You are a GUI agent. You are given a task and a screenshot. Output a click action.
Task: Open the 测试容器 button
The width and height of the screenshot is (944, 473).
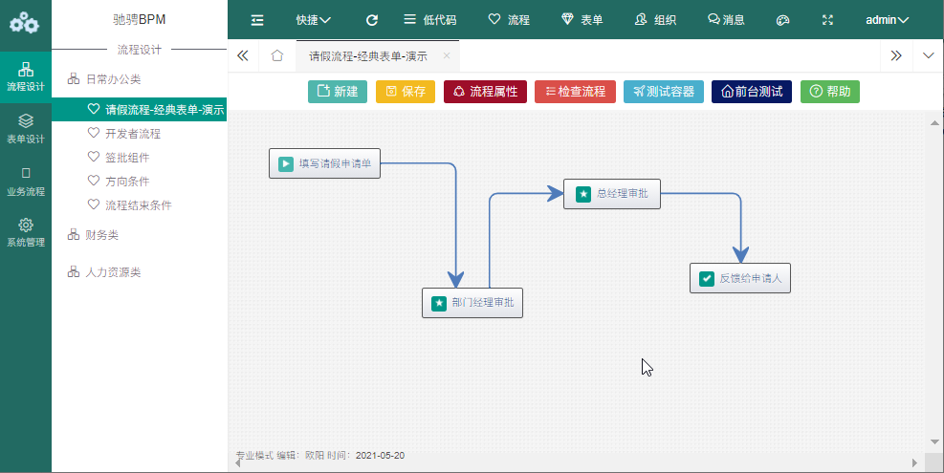664,92
